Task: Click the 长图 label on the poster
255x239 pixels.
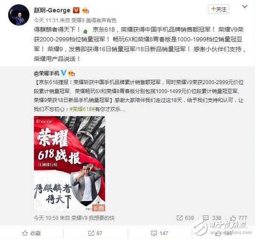Action: (x=99, y=208)
